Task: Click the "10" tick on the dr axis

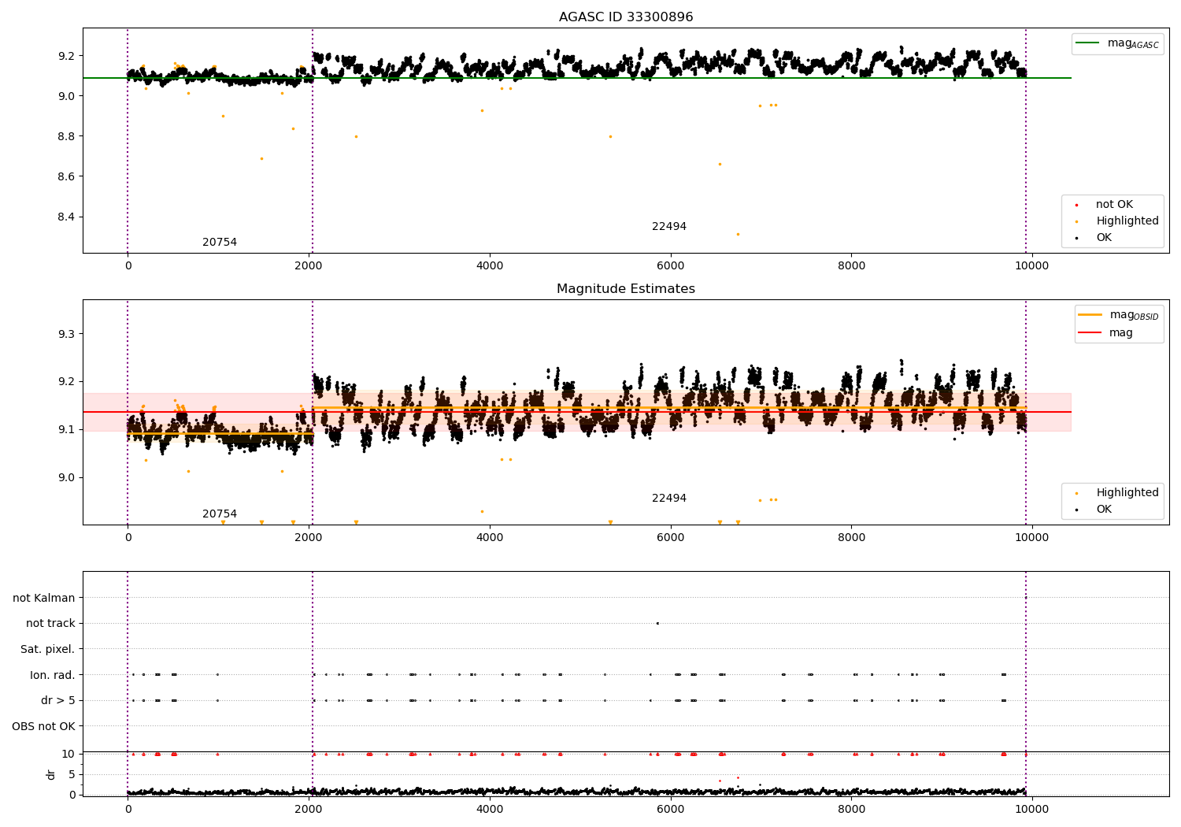Action: click(x=69, y=755)
